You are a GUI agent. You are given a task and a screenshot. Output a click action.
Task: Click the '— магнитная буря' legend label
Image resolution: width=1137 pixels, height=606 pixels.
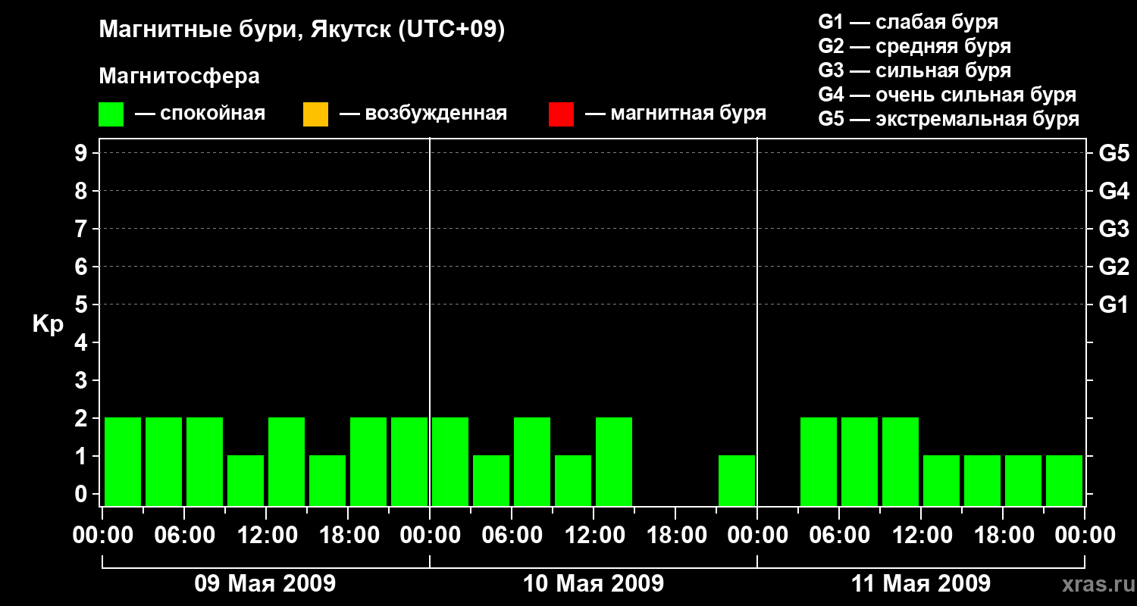coord(675,114)
